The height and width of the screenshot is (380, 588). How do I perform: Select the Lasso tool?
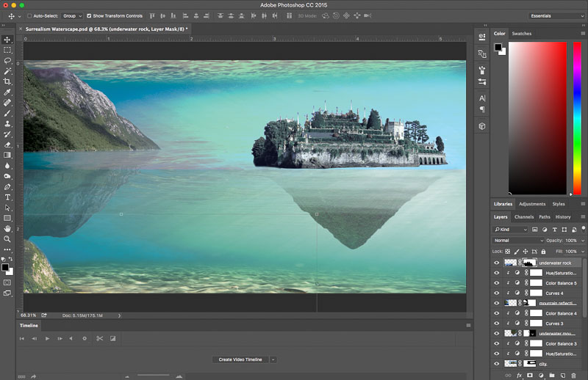[7, 61]
